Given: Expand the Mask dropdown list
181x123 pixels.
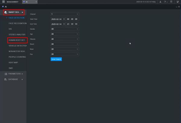Looking at the screenshot, I should (x=65, y=49).
